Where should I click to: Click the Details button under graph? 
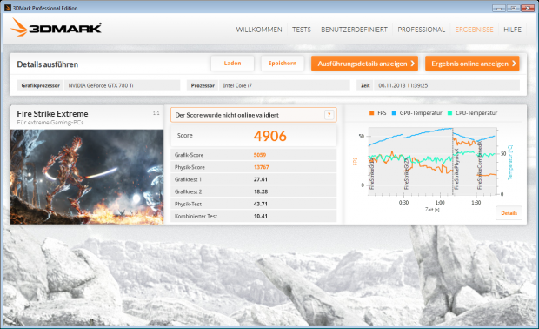[509, 213]
